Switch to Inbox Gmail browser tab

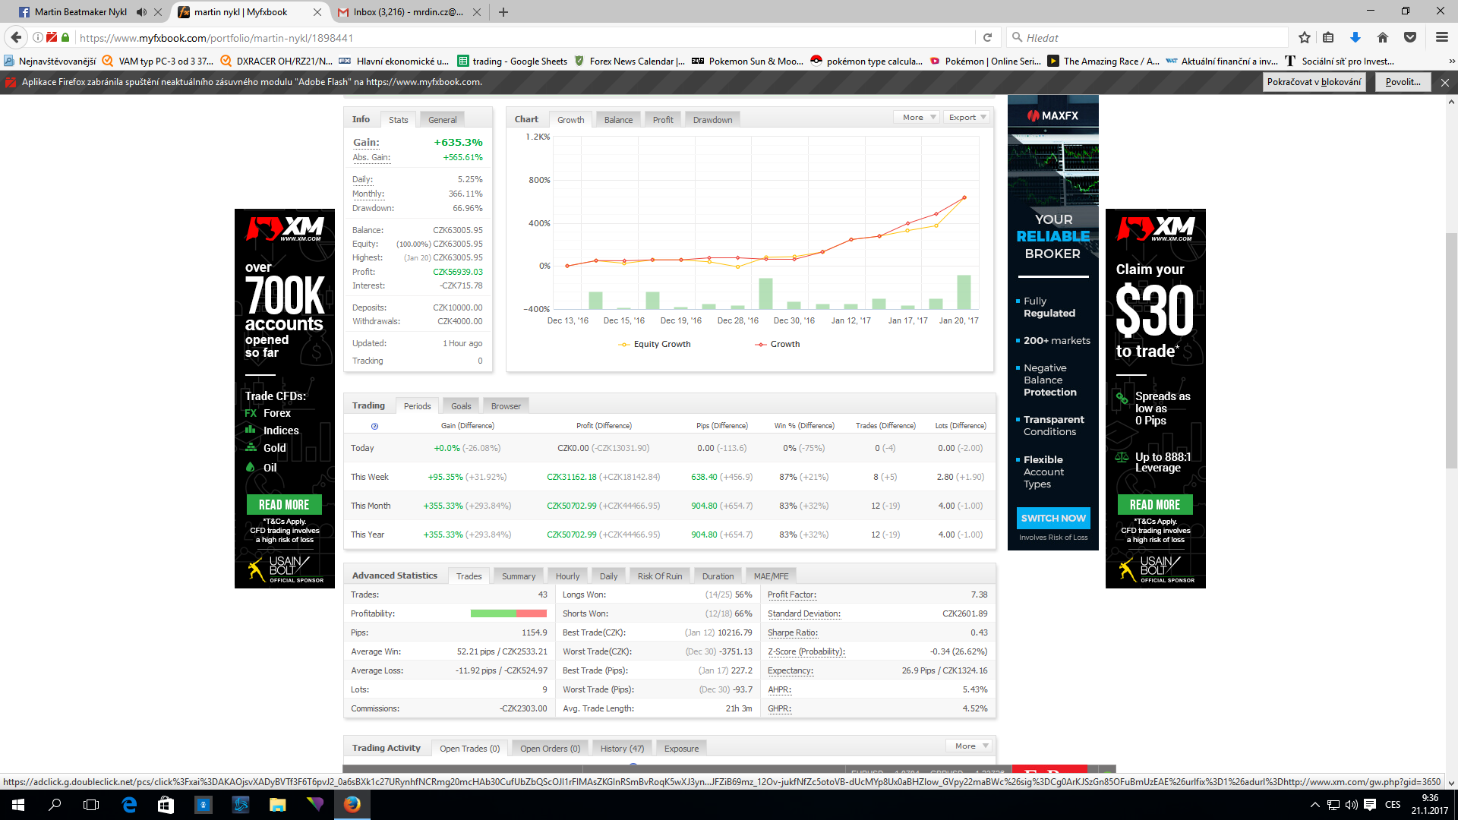[407, 12]
